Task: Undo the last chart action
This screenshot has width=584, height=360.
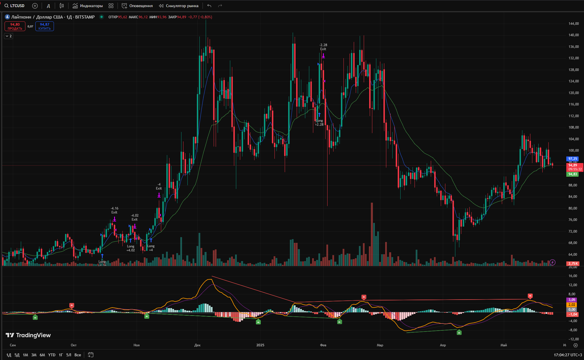Action: (x=209, y=6)
